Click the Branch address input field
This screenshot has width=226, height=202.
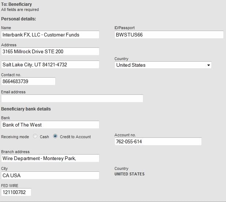50,158
